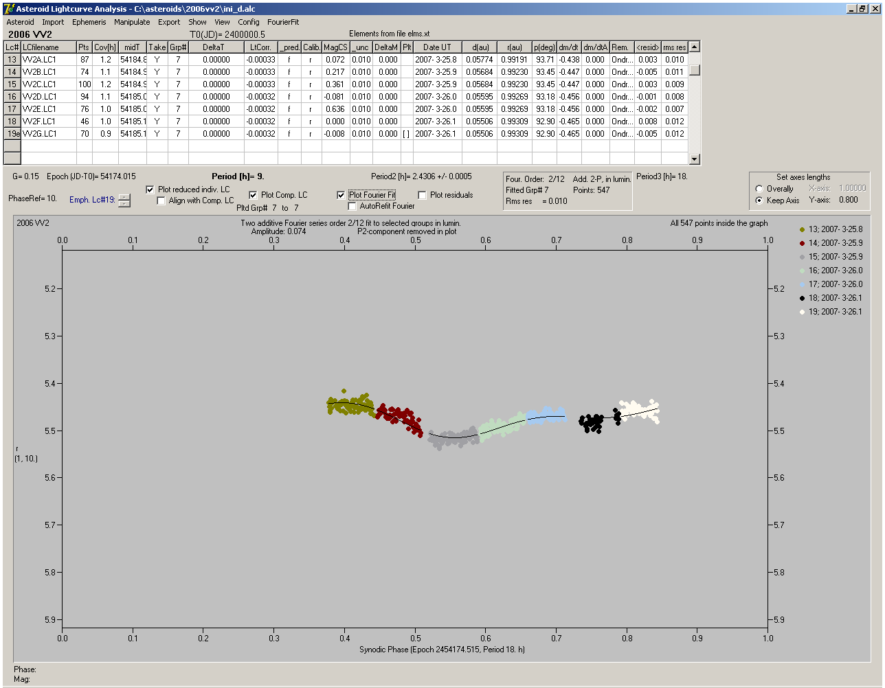
Task: Open the Import menu
Action: [x=53, y=22]
